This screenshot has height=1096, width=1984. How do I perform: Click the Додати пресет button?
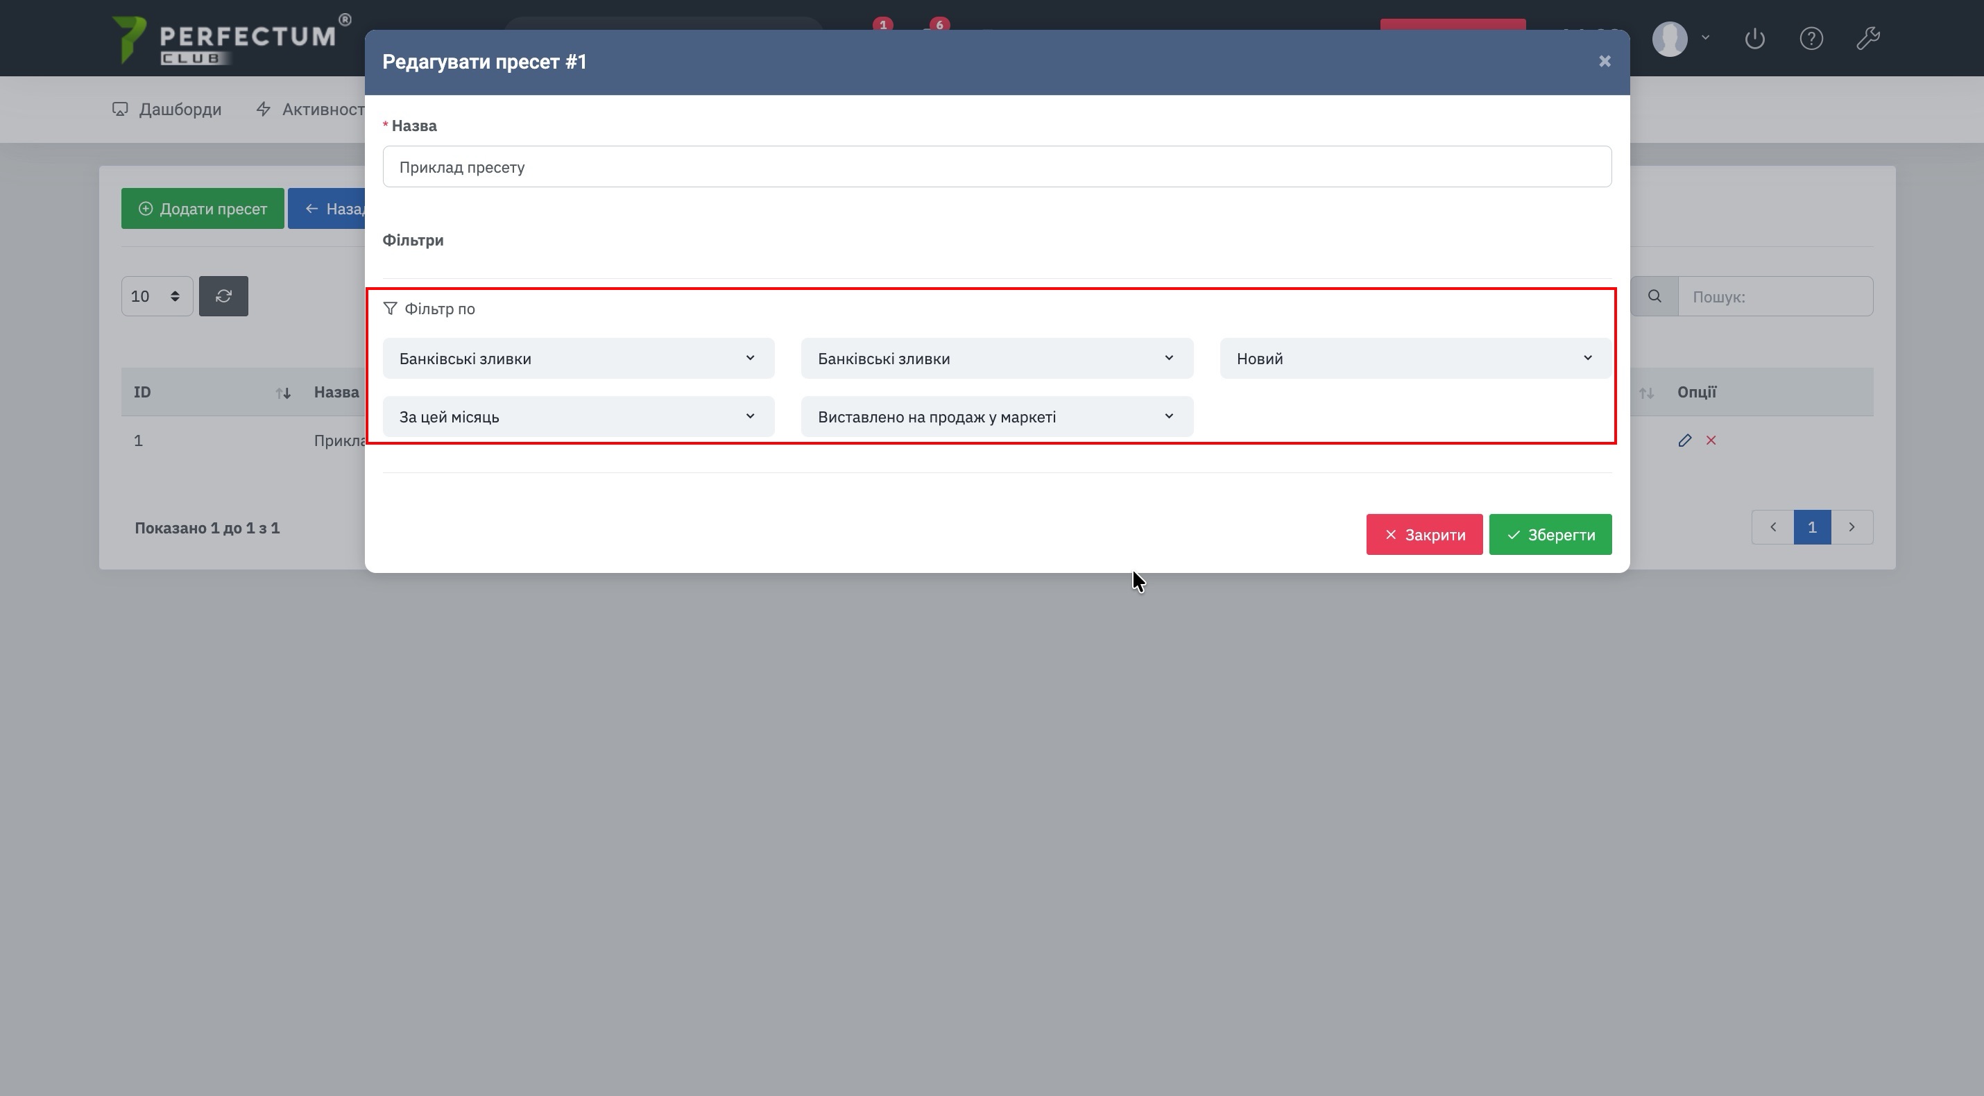pos(203,209)
